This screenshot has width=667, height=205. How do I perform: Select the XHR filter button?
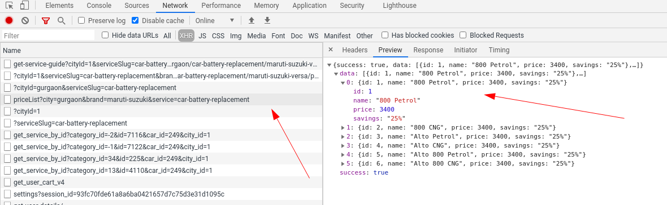[x=186, y=36]
